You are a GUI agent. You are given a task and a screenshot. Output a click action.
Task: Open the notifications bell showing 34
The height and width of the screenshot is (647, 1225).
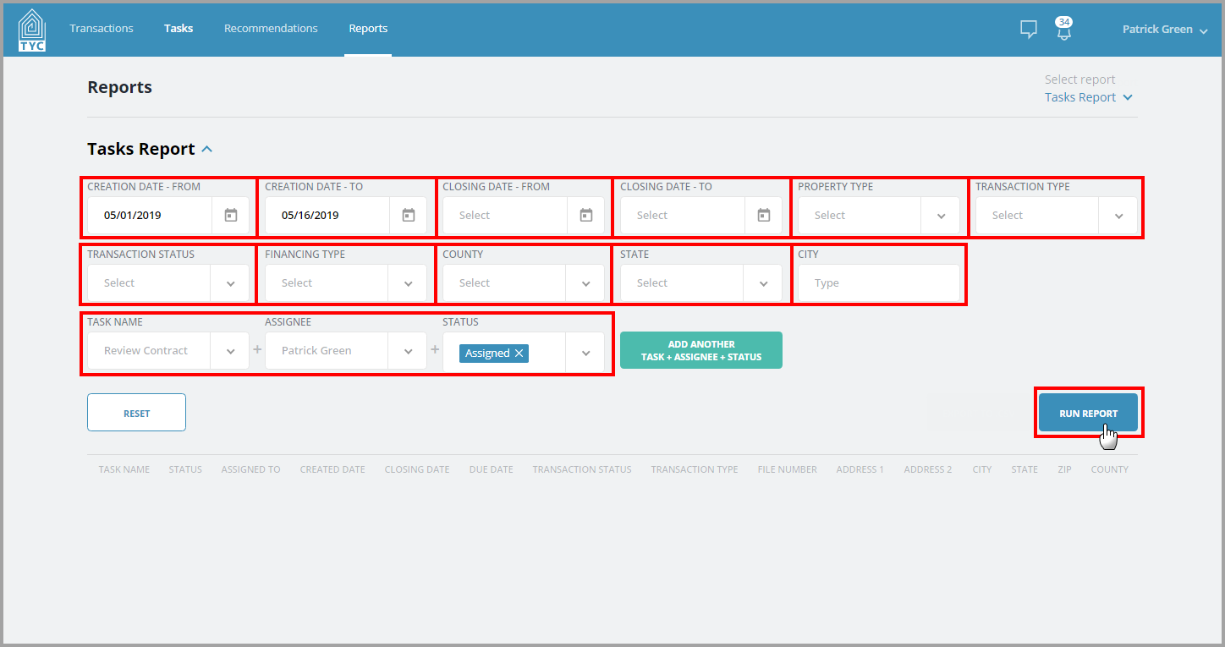(x=1063, y=30)
